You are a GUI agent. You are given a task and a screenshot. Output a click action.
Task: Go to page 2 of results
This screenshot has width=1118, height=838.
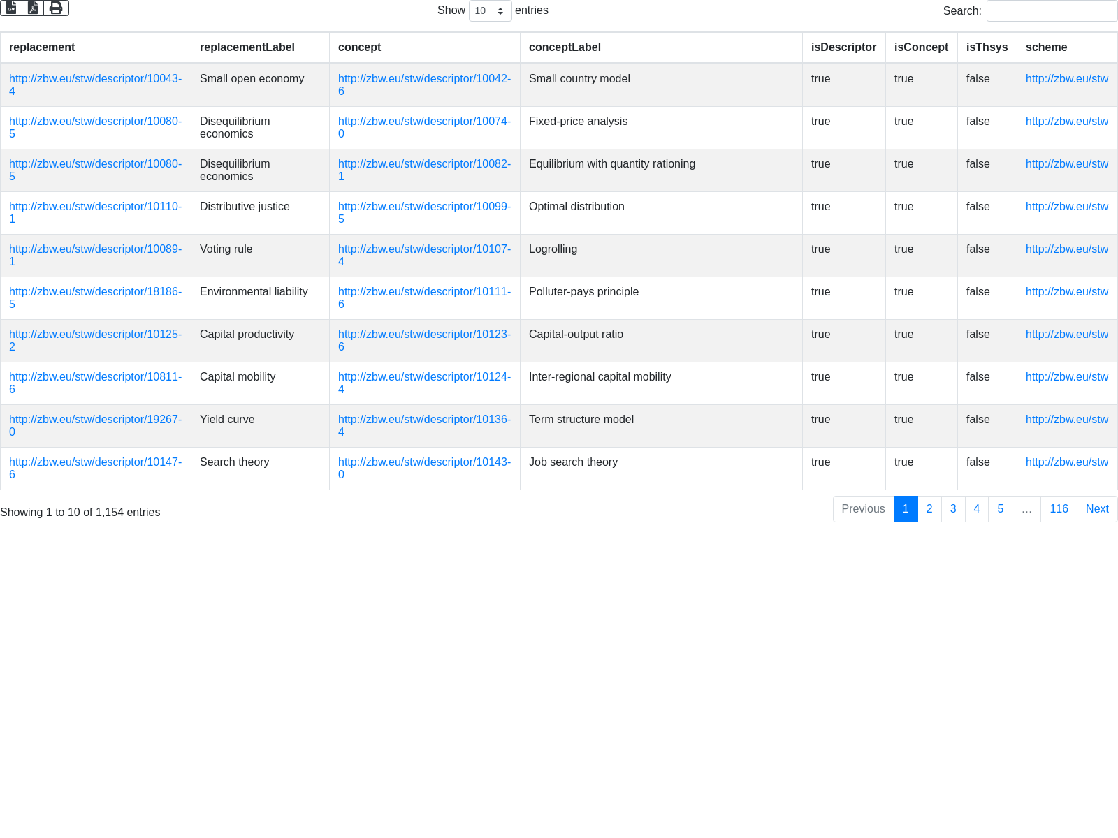[x=929, y=509]
